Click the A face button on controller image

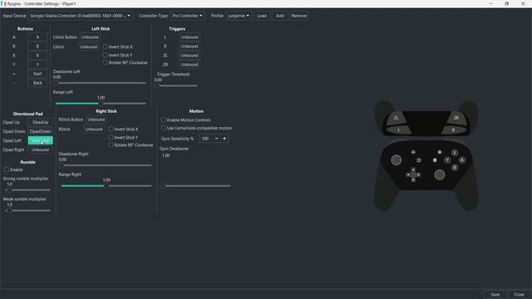(x=462, y=160)
